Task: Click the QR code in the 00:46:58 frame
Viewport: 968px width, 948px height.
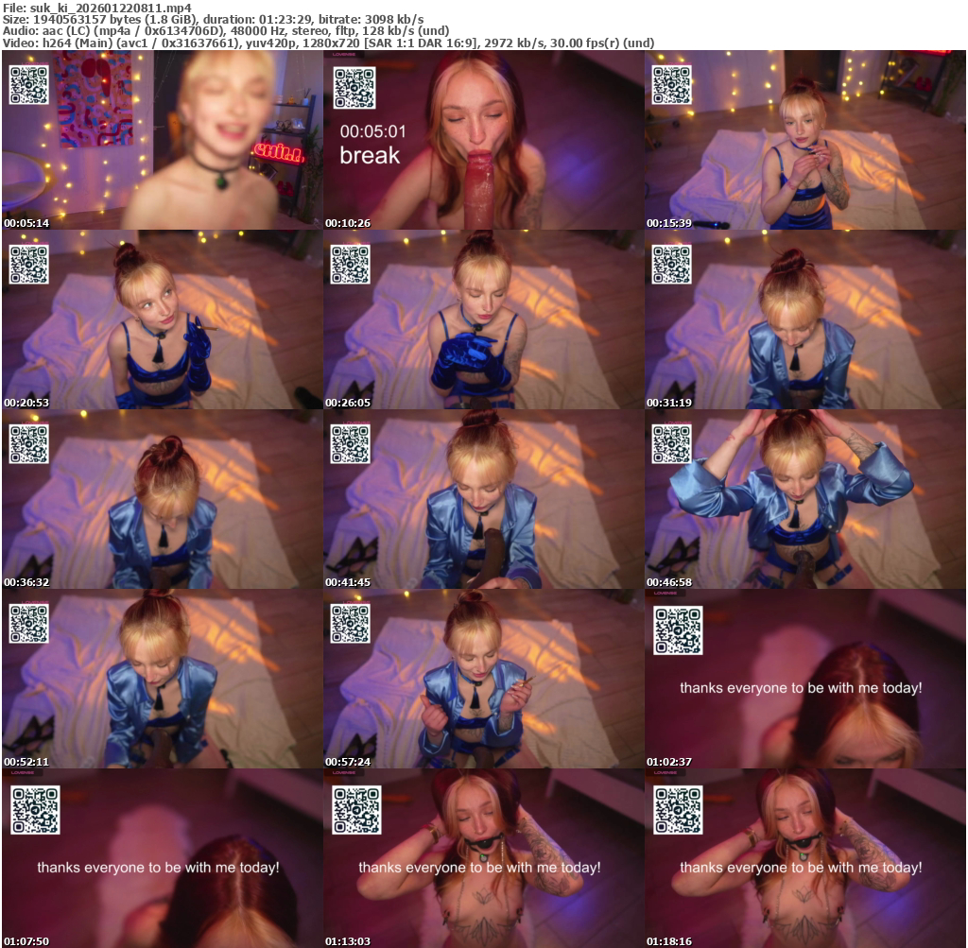Action: point(672,444)
